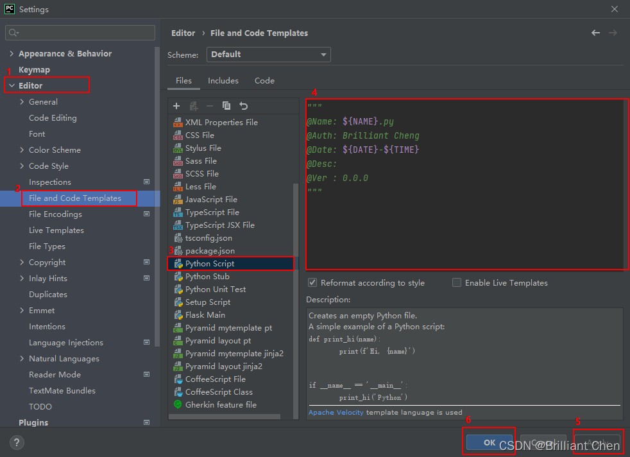Open Code Editing settings page
Image resolution: width=630 pixels, height=457 pixels.
(53, 117)
